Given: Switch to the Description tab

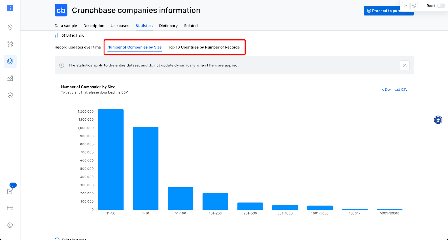Looking at the screenshot, I should click(x=94, y=26).
